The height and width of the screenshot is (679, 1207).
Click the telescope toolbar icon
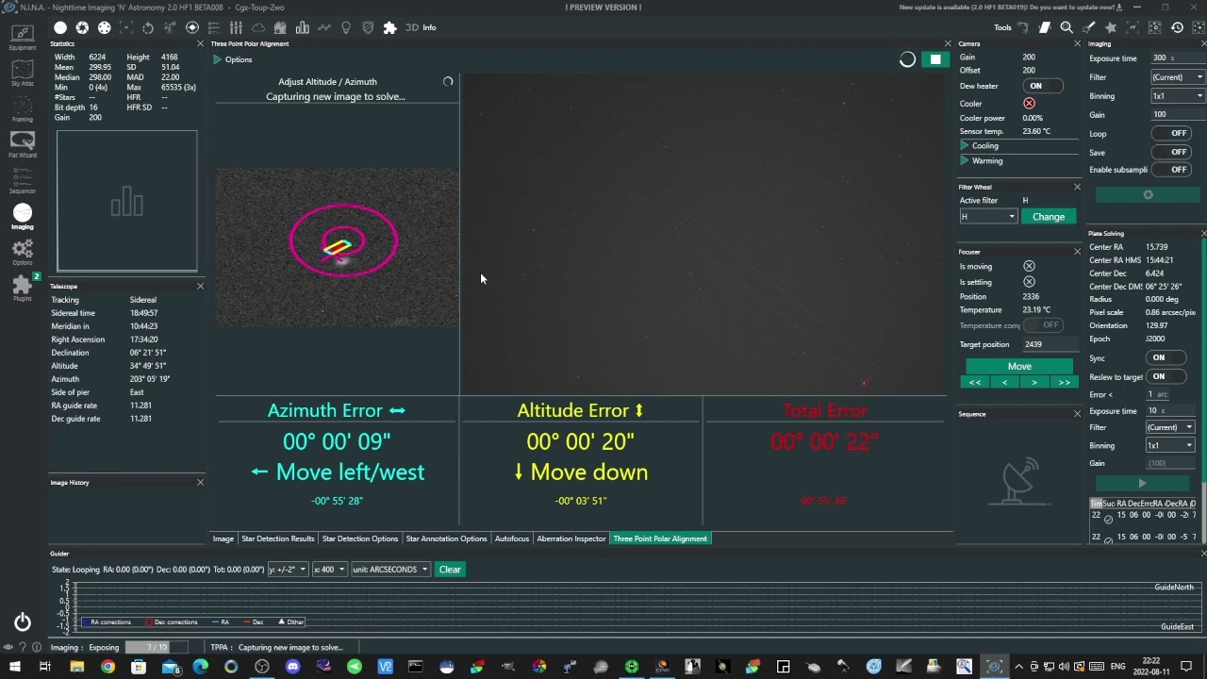click(x=171, y=27)
